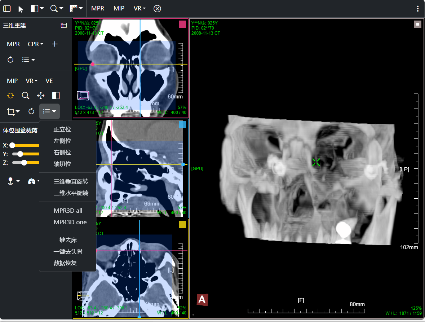Select the side panel window/level contrast tool
425x322 pixels.
click(x=56, y=96)
